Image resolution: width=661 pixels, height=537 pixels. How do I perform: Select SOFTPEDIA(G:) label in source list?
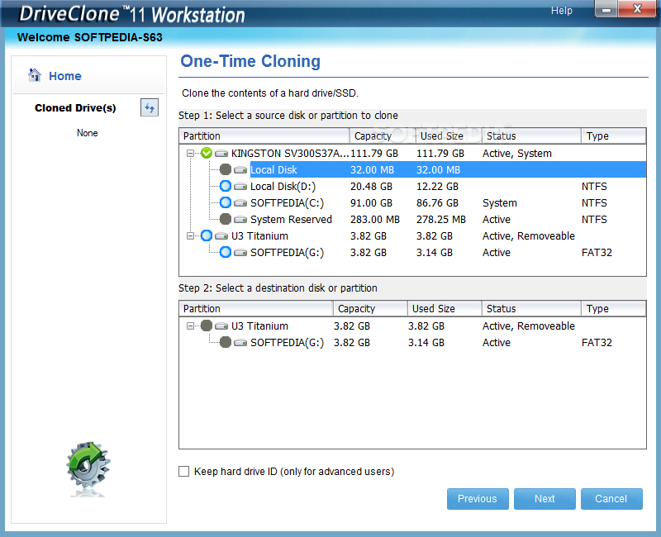coord(287,253)
